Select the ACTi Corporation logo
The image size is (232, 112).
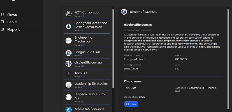coord(68,14)
